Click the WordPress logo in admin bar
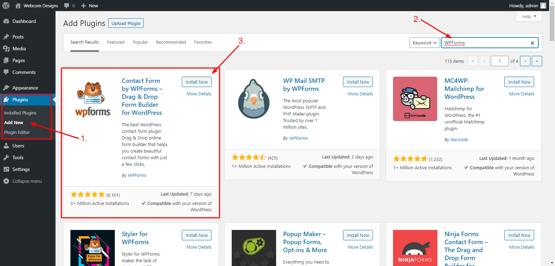The height and width of the screenshot is (266, 555). [x=6, y=6]
